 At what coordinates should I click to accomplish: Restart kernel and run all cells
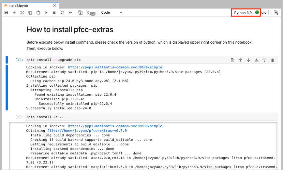coord(70,13)
